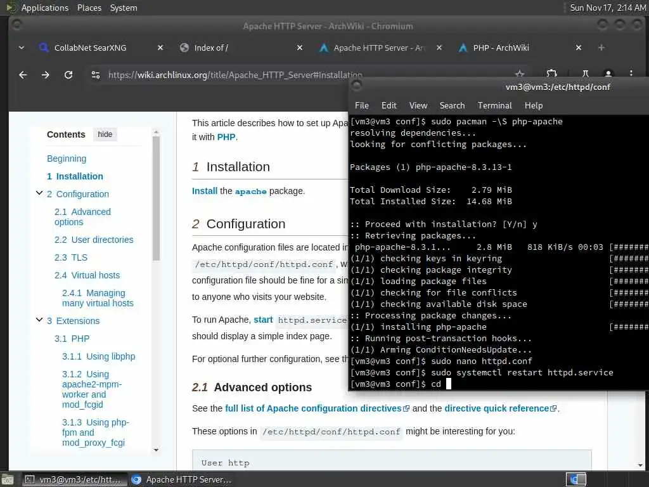Viewport: 649px width, 487px height.
Task: Reload the Chromium page
Action: pyautogui.click(x=68, y=75)
